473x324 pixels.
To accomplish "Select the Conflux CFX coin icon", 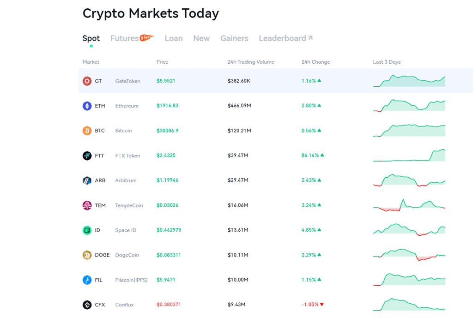I will [87, 305].
